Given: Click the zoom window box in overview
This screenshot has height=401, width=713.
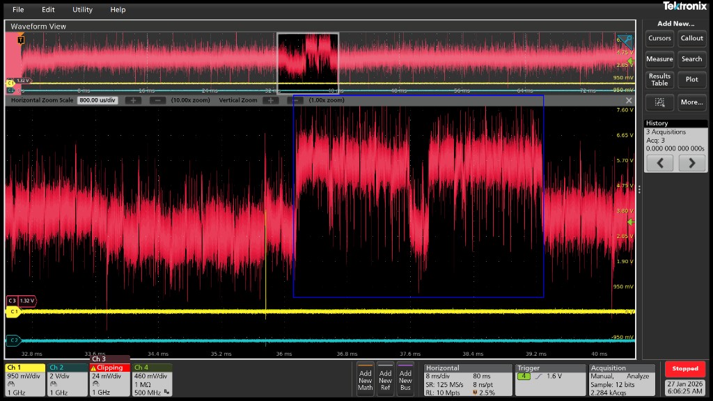Looking at the screenshot, I should click(x=308, y=63).
